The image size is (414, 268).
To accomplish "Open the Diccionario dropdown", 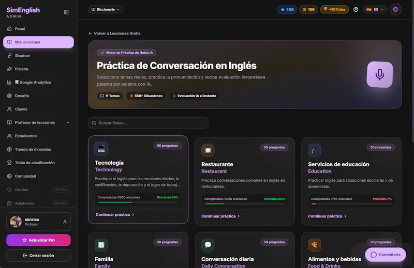I will coord(106,9).
